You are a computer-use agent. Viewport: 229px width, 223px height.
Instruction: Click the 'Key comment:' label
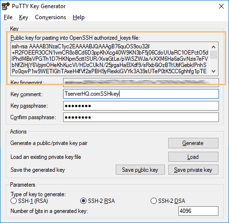tap(26, 94)
